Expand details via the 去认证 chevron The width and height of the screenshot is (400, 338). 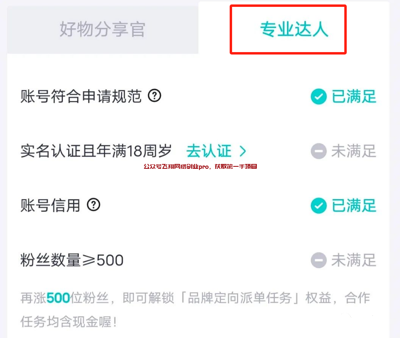[x=243, y=151]
